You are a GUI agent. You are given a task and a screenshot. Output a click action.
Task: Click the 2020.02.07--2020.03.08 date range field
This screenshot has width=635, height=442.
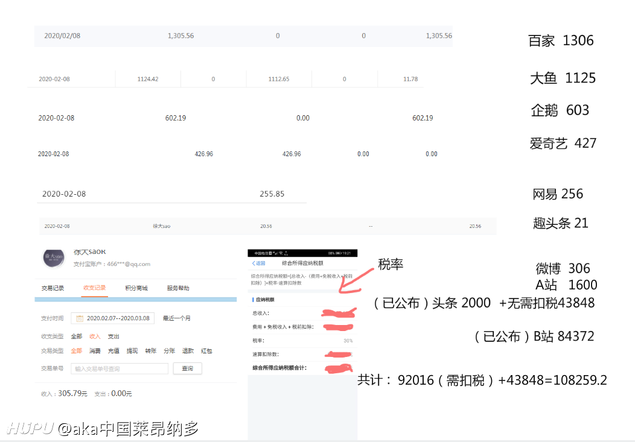(x=113, y=318)
